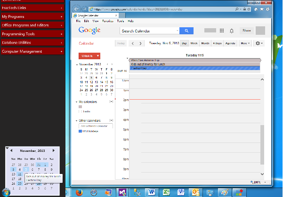Open the browser Home icon

coord(256,9)
